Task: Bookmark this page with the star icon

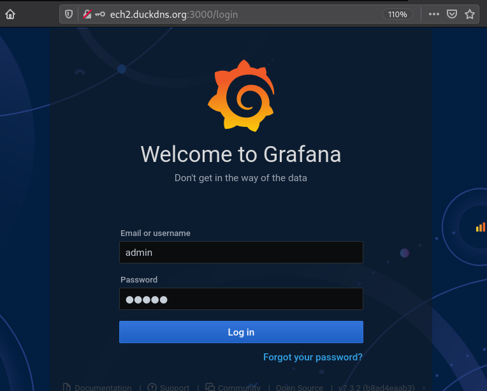Action: [470, 14]
